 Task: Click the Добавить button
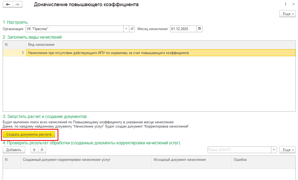click(14, 150)
